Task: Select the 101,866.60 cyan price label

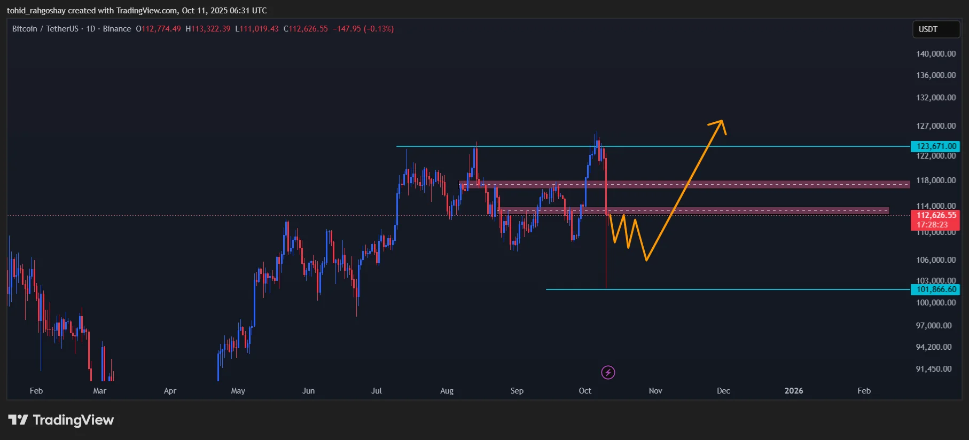Action: pyautogui.click(x=935, y=289)
